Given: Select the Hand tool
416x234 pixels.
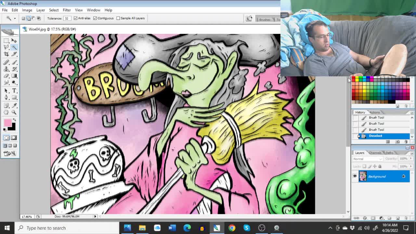Looking at the screenshot, I should pyautogui.click(x=6, y=112).
